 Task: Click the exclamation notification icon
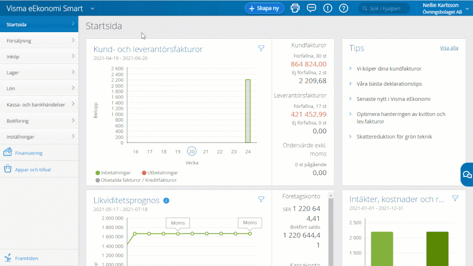[328, 8]
